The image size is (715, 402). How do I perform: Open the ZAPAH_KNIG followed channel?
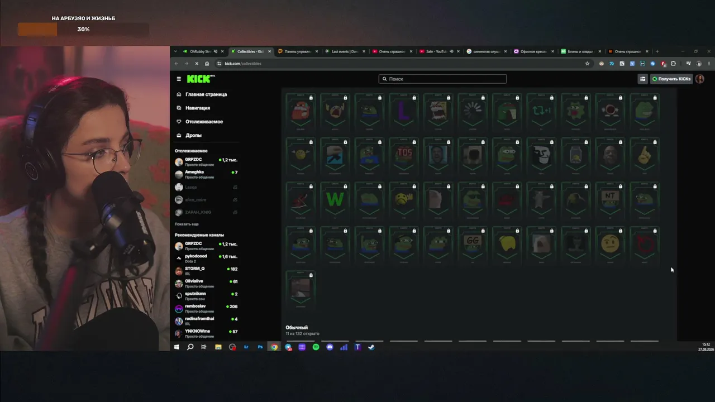pos(206,212)
